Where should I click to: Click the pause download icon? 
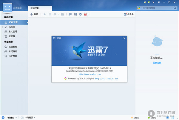click(50, 14)
